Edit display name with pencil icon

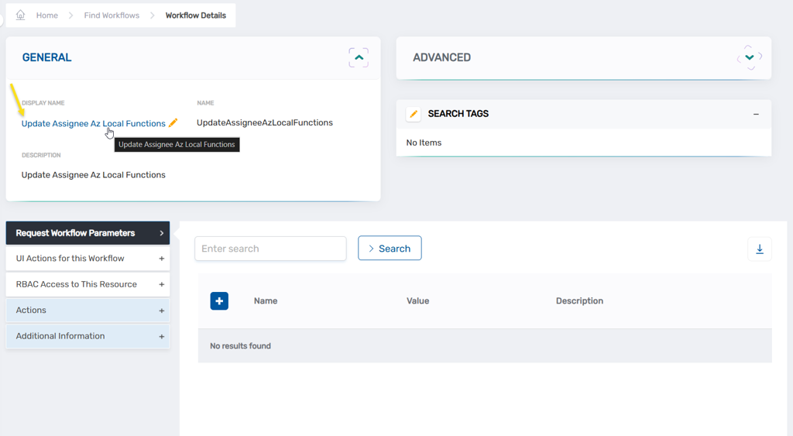click(173, 123)
